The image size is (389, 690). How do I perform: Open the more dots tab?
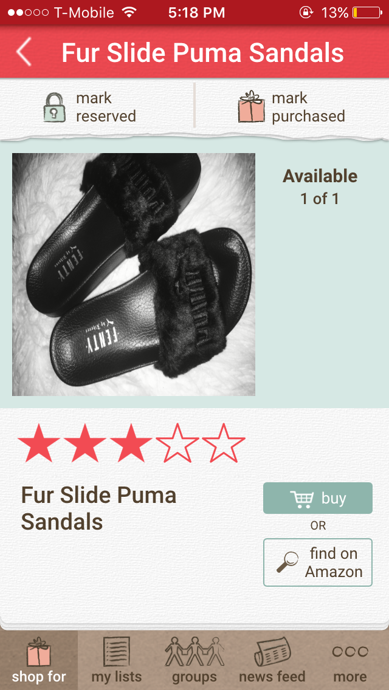tap(349, 660)
